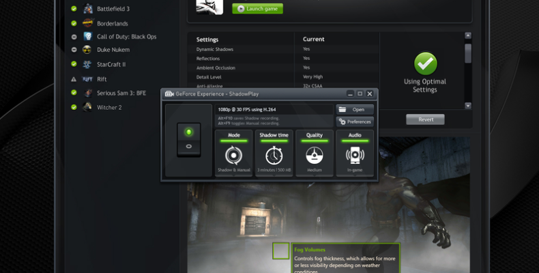Click the Duke Nukem radiation icon

(x=87, y=50)
